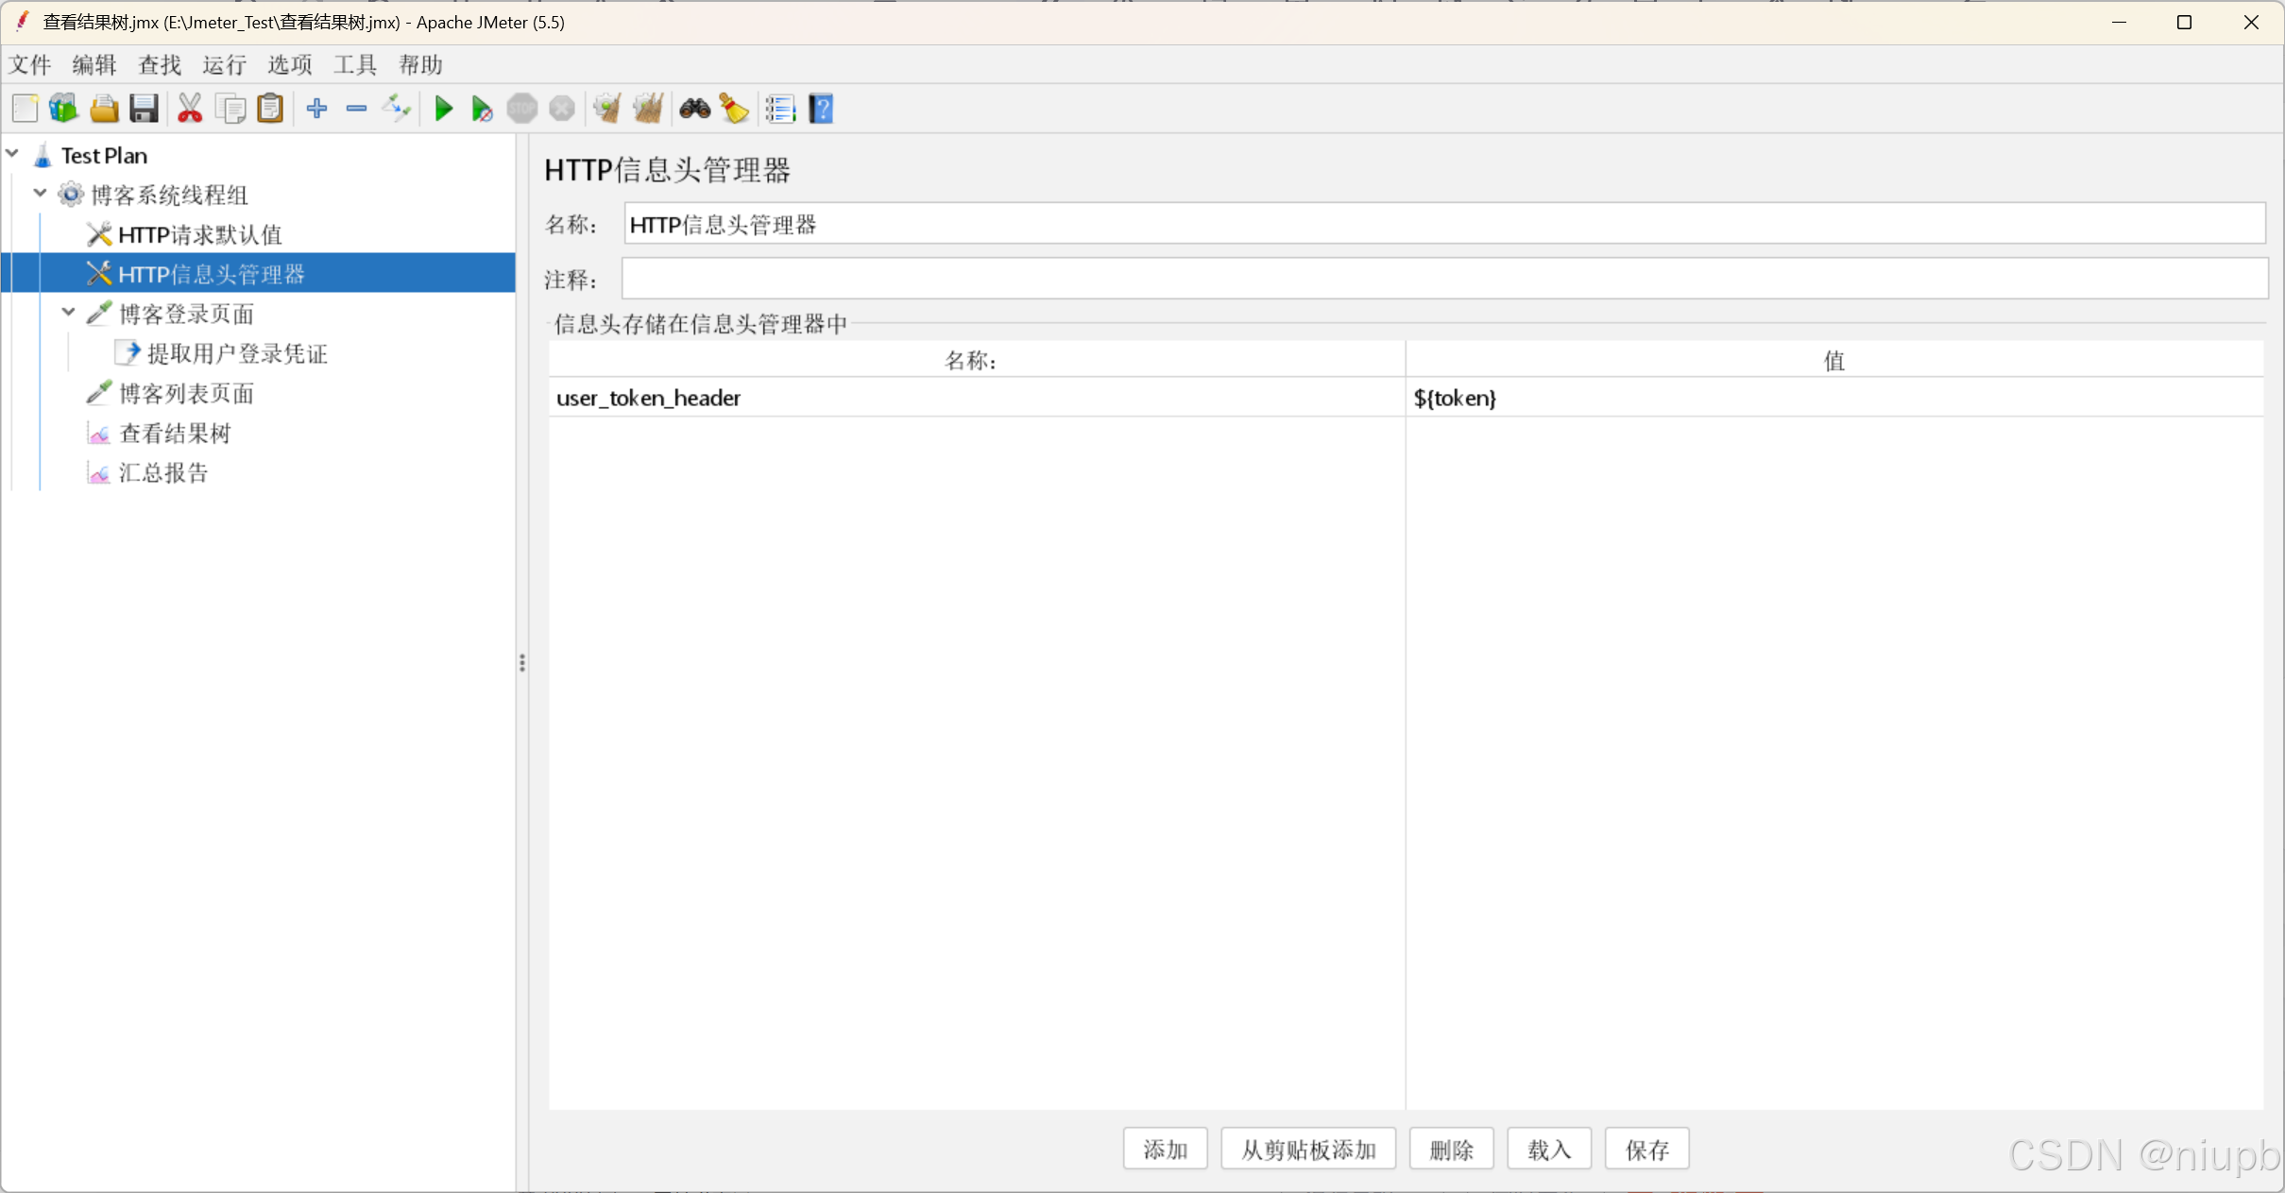The image size is (2285, 1193).
Task: Click the blue plus Expand all icon
Action: coord(316,109)
